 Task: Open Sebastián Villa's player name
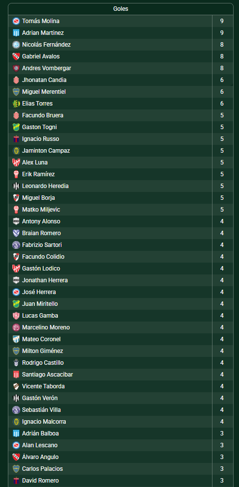coord(41,410)
